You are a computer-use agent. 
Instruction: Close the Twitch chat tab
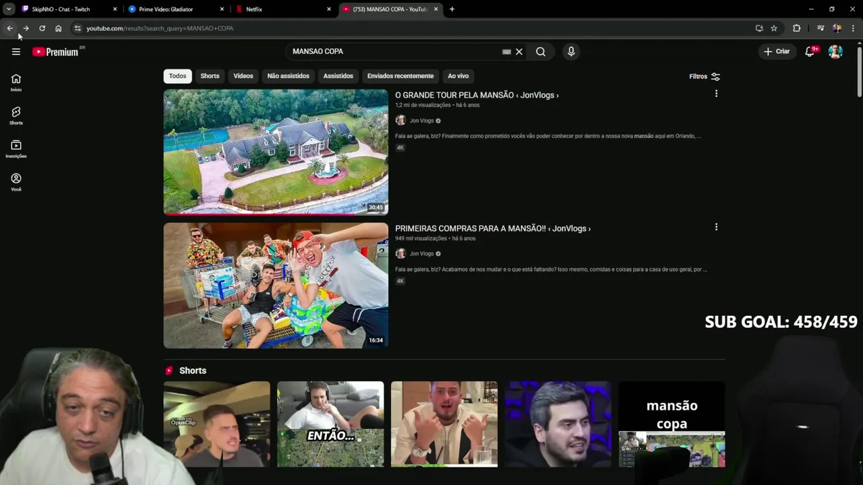coord(115,9)
